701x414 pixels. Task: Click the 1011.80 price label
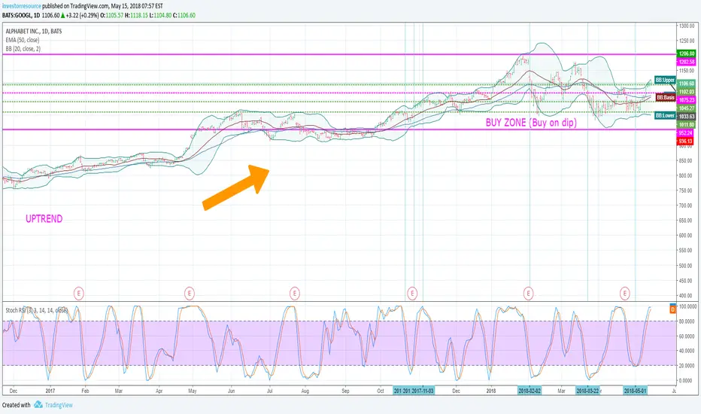tap(686, 124)
